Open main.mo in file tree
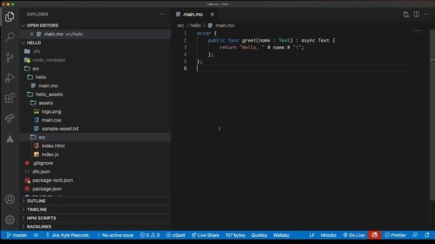 click(96, 86)
